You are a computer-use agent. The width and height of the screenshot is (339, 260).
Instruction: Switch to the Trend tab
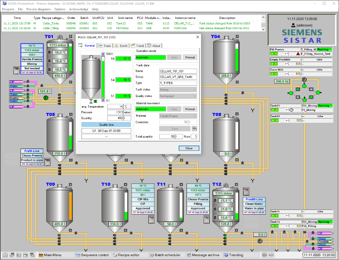pyautogui.click(x=138, y=45)
